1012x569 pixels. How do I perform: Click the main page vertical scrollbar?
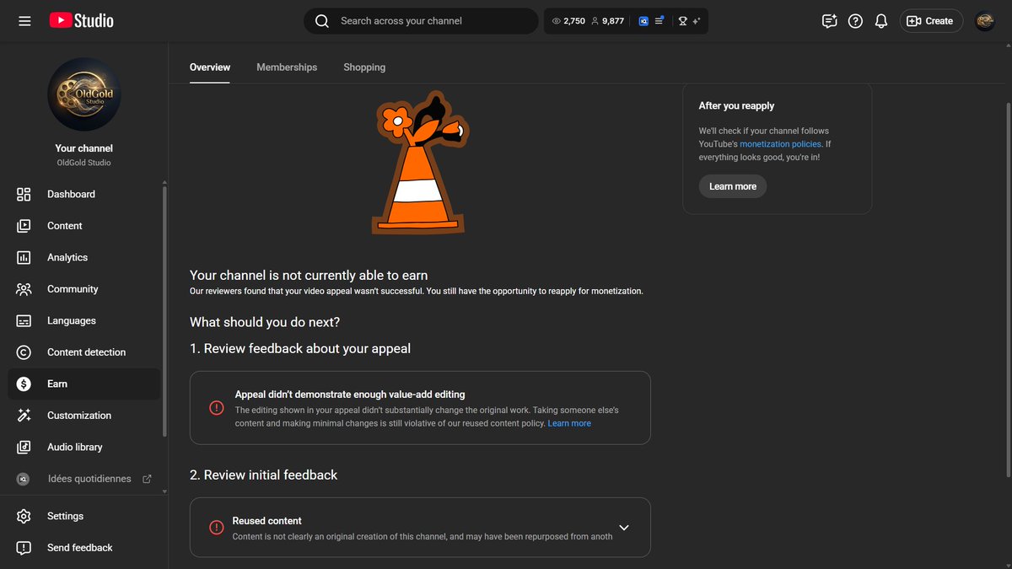click(x=1008, y=288)
